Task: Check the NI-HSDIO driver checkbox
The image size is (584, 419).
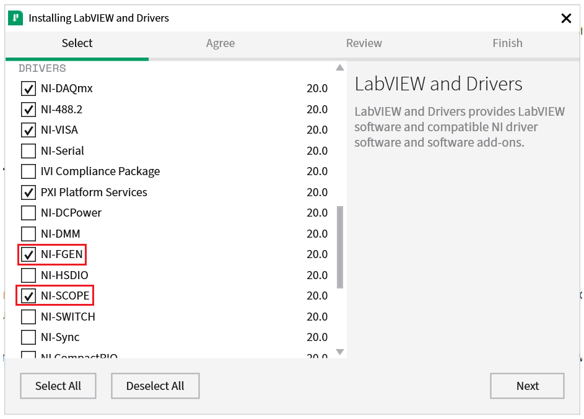Action: [28, 275]
